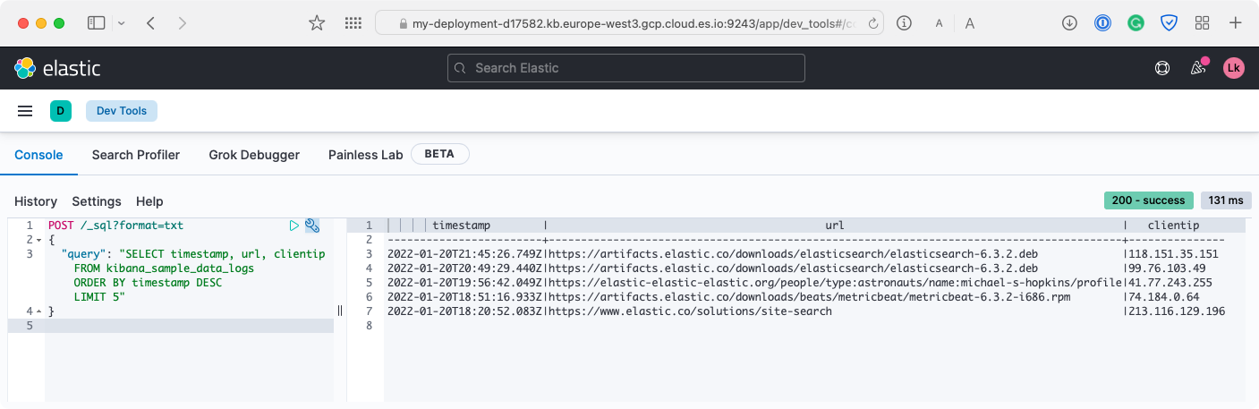Focus the Search Elastic input field
Image resolution: width=1259 pixels, height=409 pixels.
tap(626, 68)
